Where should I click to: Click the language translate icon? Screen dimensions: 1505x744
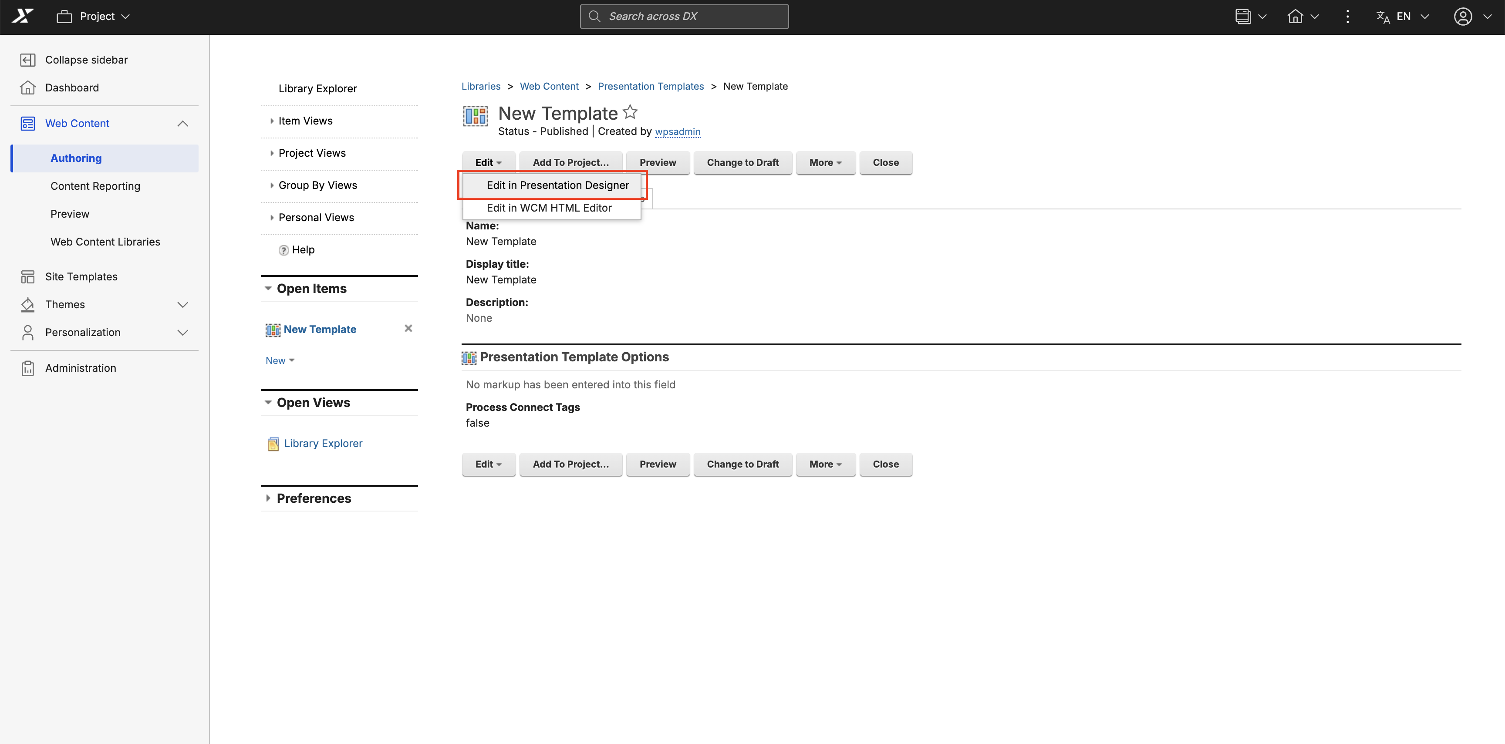tap(1383, 17)
